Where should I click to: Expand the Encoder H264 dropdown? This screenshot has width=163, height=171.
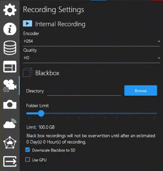pos(92,41)
